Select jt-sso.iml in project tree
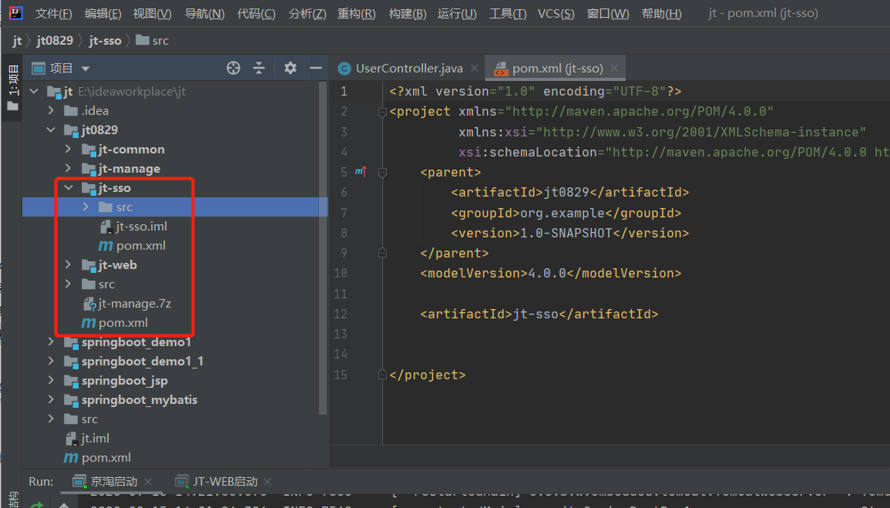This screenshot has height=508, width=890. [141, 227]
